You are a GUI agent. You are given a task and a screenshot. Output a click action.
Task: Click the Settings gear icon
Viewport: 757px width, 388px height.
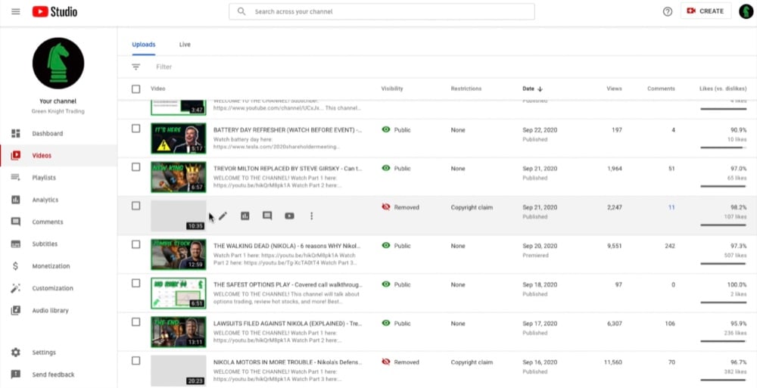coord(15,352)
